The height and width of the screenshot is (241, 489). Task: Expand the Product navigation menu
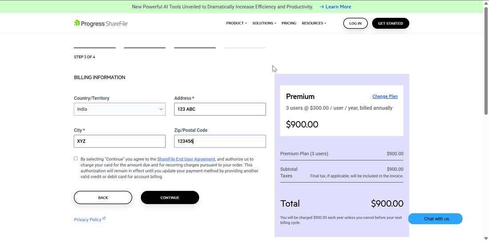(236, 24)
